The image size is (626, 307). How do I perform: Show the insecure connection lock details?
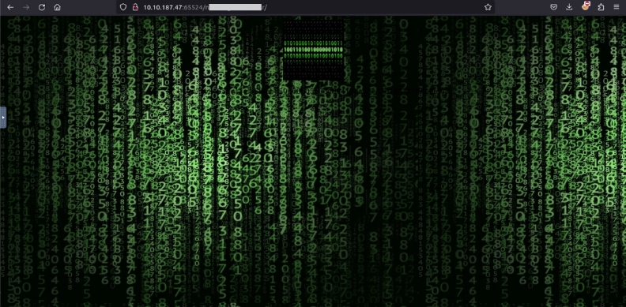tap(135, 7)
